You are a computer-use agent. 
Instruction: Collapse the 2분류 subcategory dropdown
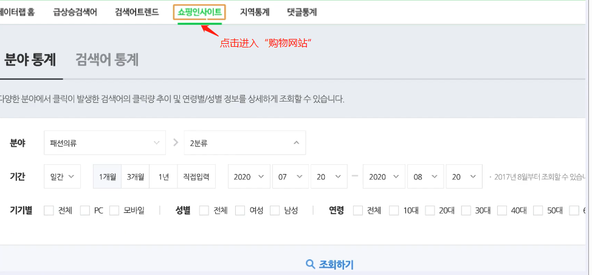click(x=245, y=143)
